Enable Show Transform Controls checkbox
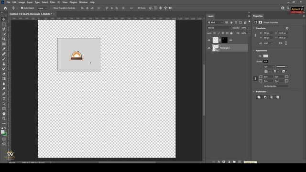The height and width of the screenshot is (172, 306). [52, 8]
